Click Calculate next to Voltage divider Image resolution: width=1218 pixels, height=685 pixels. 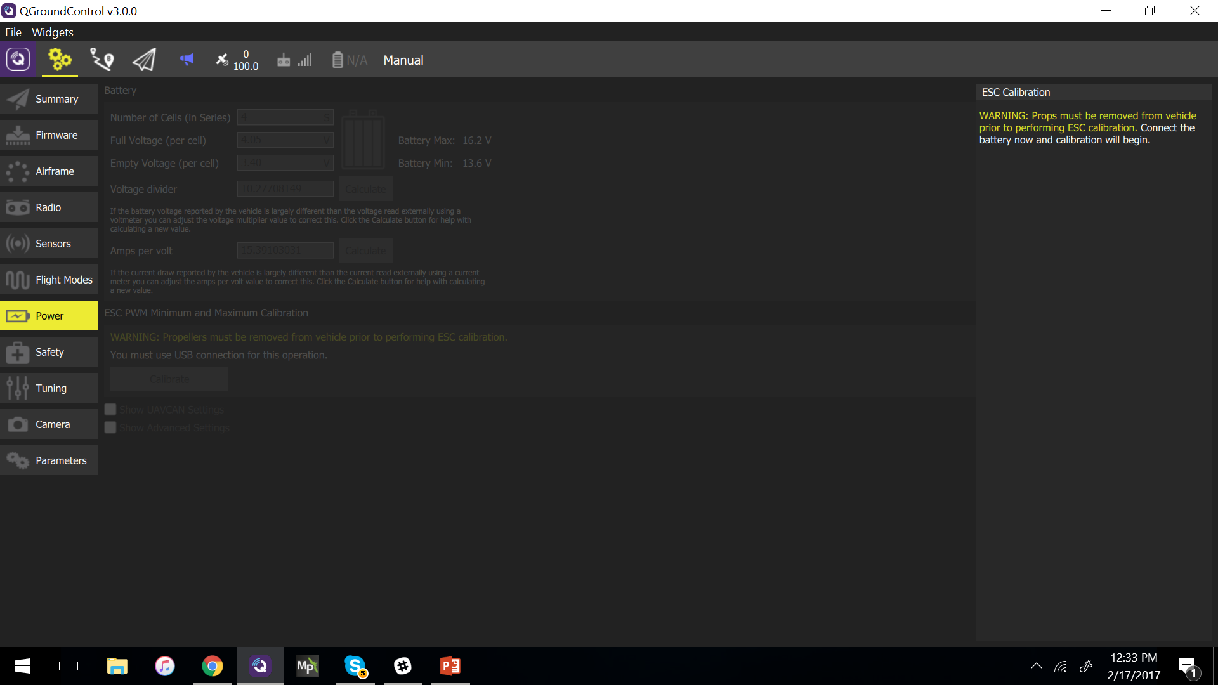point(365,189)
